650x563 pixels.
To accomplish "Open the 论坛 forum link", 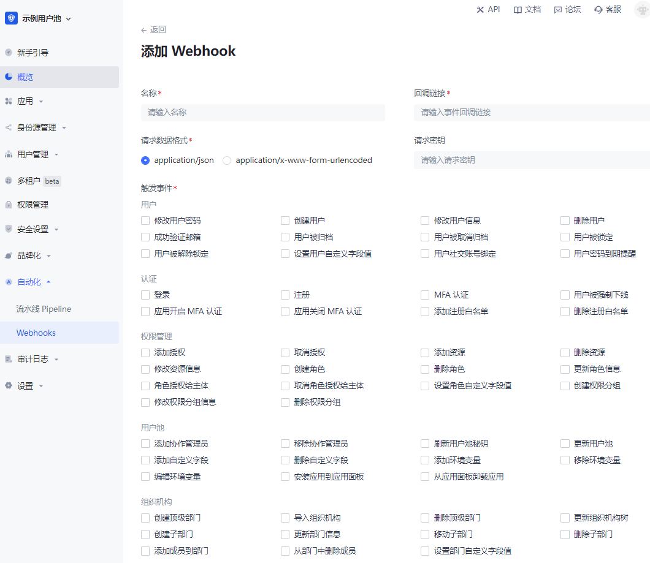I will click(x=567, y=10).
